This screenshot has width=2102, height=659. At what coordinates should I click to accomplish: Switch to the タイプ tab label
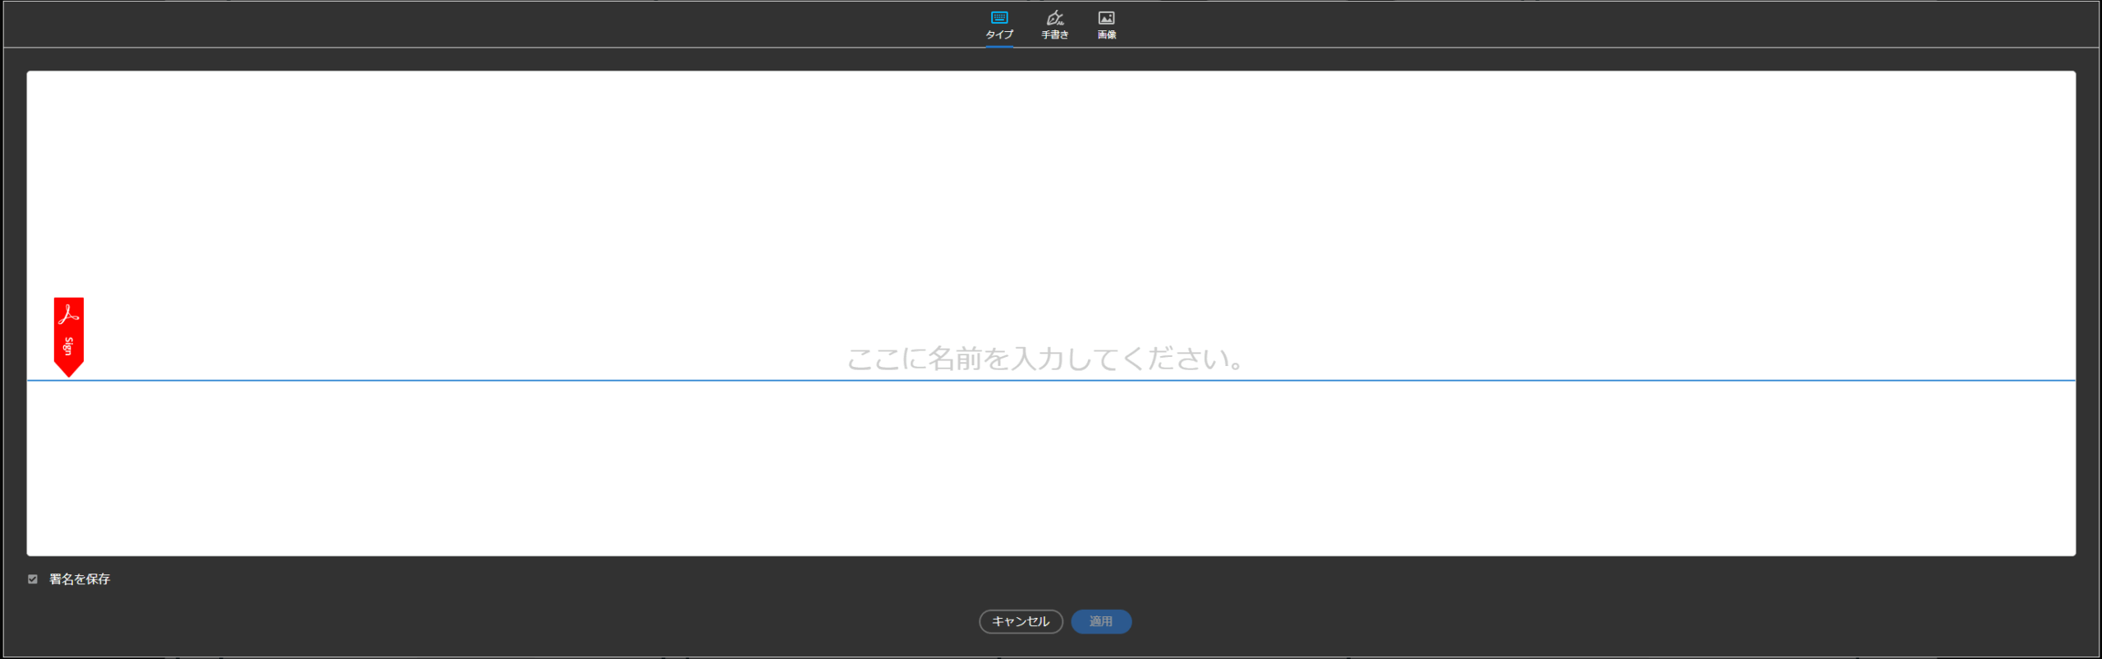[998, 34]
